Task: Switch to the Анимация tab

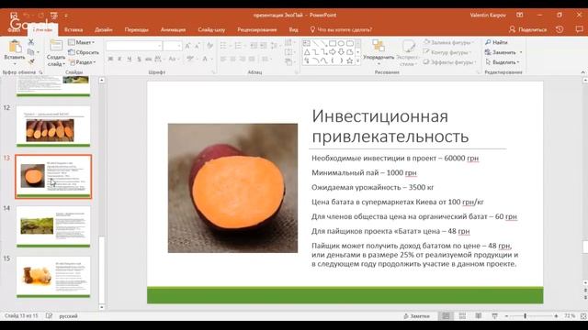Action: [x=173, y=29]
